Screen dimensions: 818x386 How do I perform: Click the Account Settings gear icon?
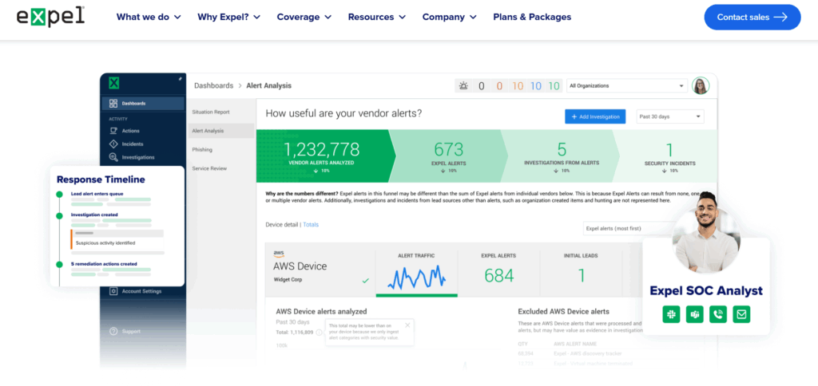(x=113, y=291)
